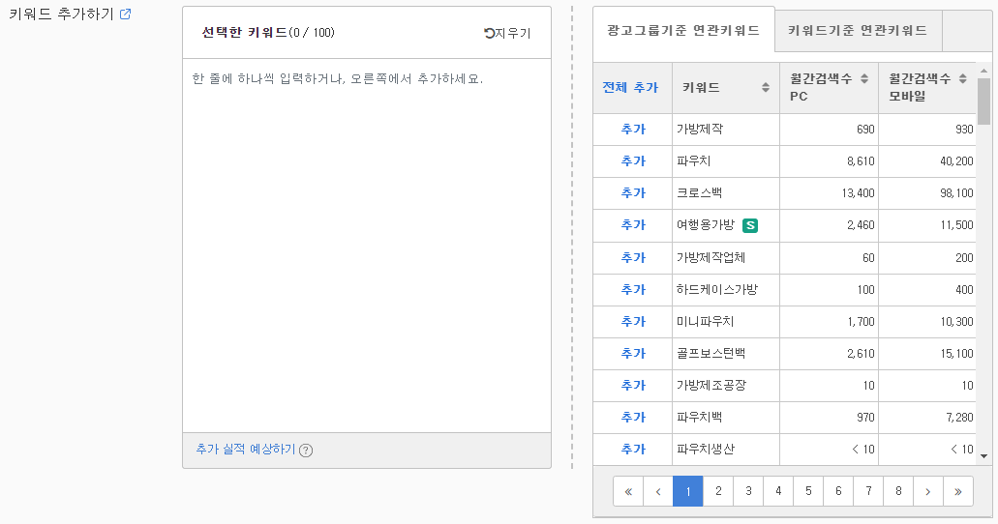This screenshot has width=998, height=524.
Task: Go to the previous page with the left arrow
Action: pos(658,491)
